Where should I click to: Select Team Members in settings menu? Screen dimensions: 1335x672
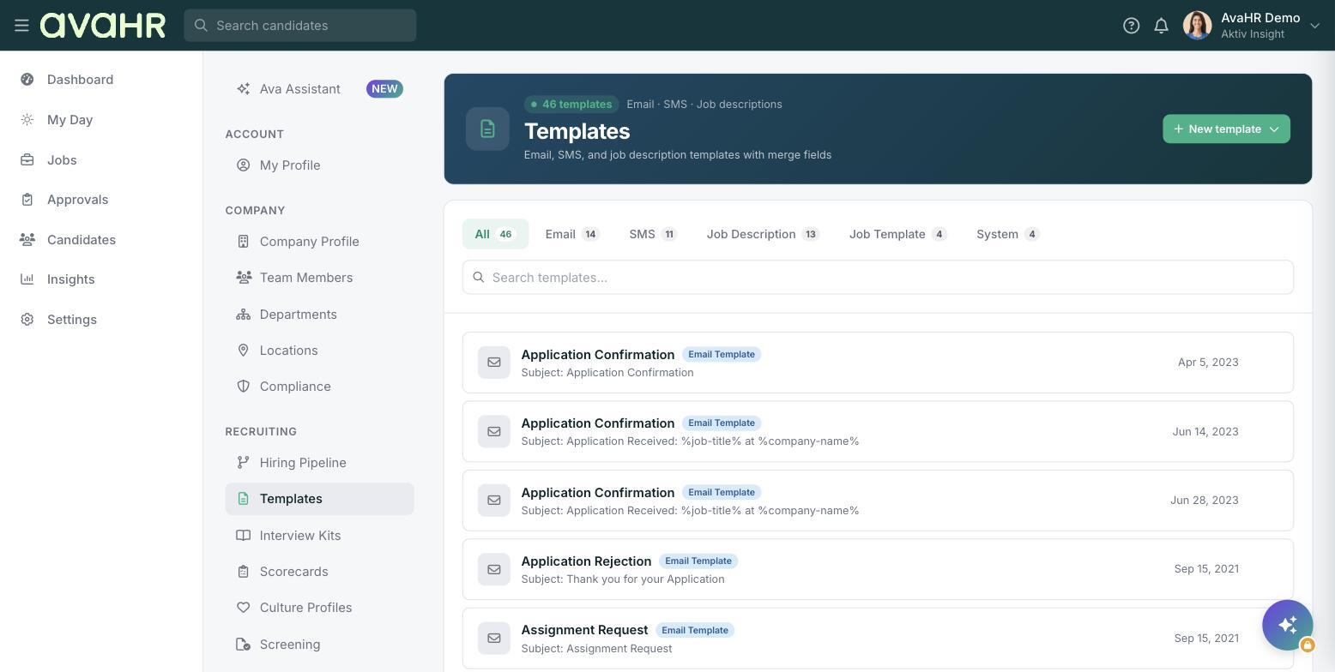(x=319, y=278)
